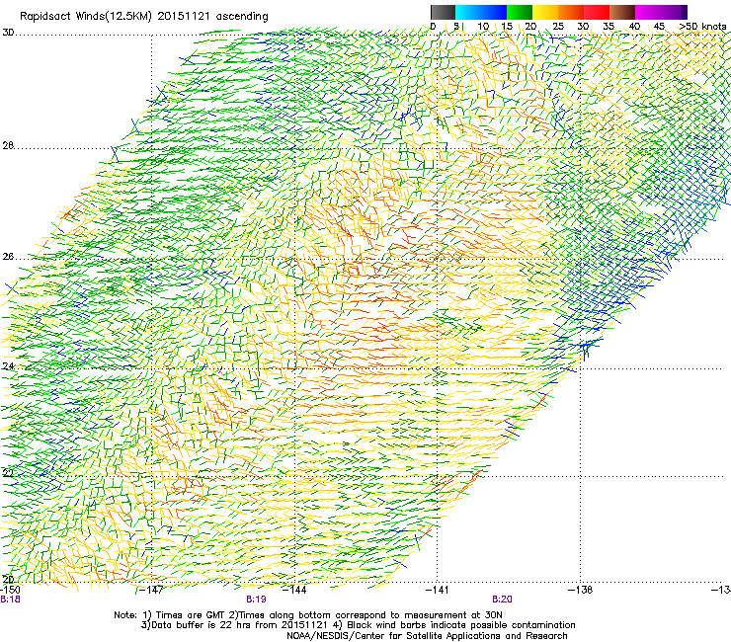731x642 pixels.
Task: Click the longitude -138 axis label
Action: 581,590
